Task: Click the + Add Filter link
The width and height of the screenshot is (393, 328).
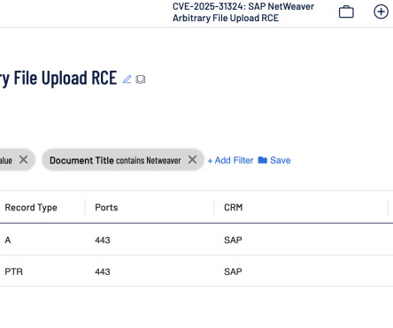Action: 230,160
